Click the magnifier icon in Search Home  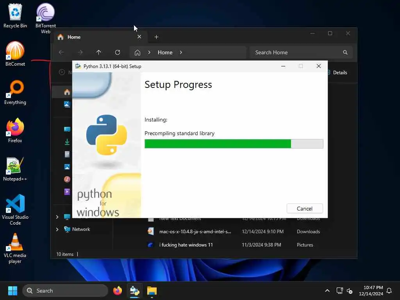coord(345,52)
